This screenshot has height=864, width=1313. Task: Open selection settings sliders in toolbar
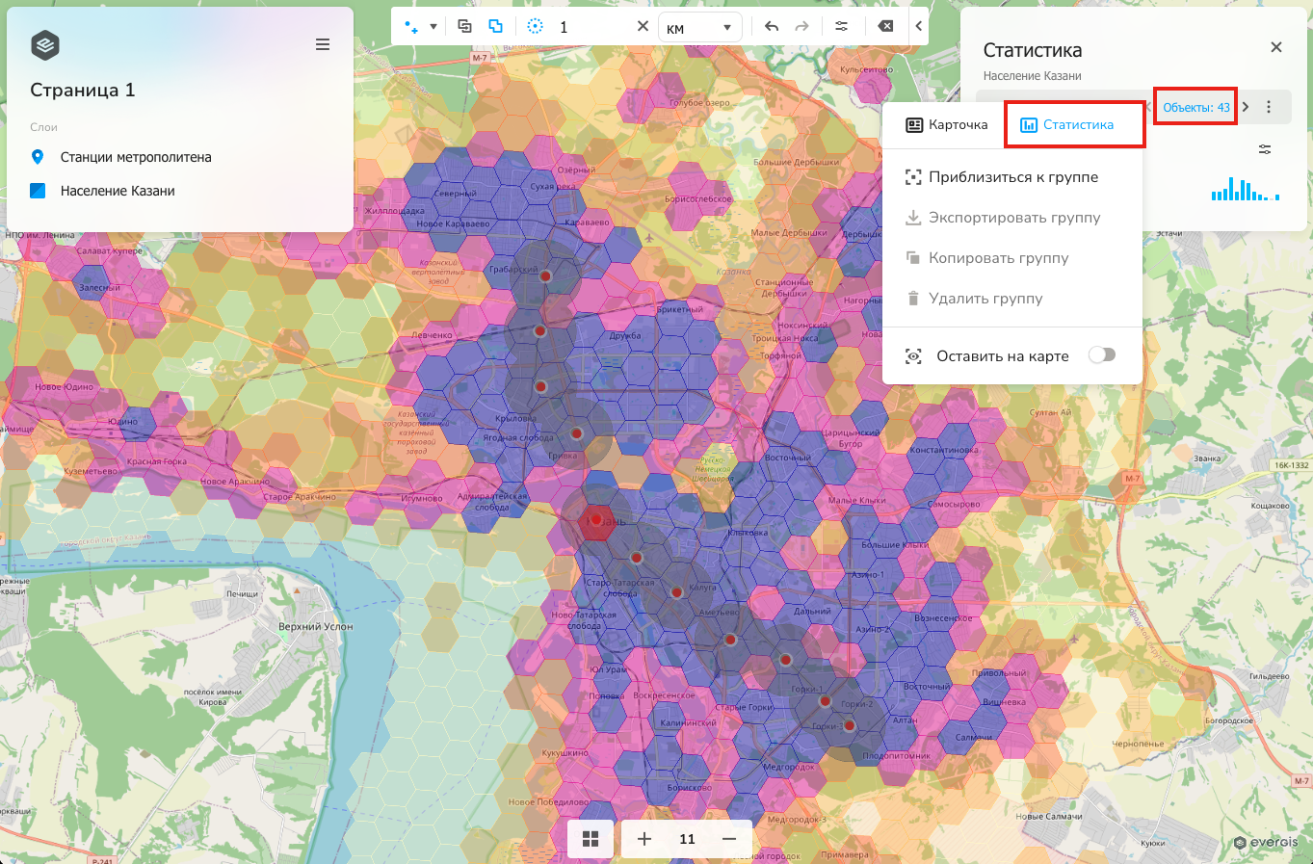coord(841,27)
